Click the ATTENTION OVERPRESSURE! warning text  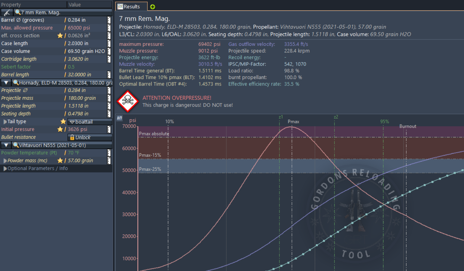(x=177, y=98)
